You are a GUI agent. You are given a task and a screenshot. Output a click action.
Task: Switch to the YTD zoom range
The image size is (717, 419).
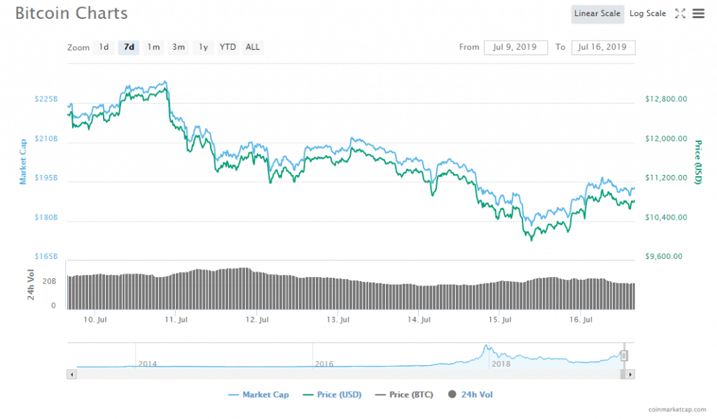pyautogui.click(x=227, y=47)
